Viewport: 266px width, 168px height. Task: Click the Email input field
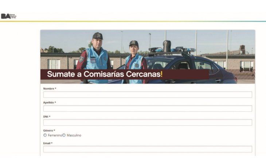[x=148, y=149]
